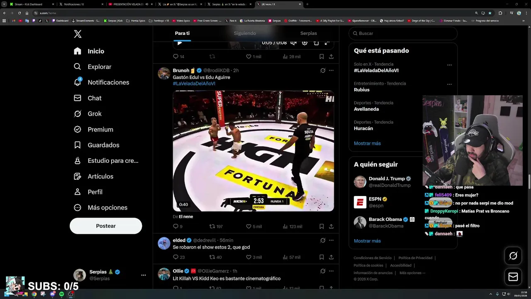Share the top post with 28 mil views
Image resolution: width=531 pixels, height=299 pixels.
click(331, 56)
